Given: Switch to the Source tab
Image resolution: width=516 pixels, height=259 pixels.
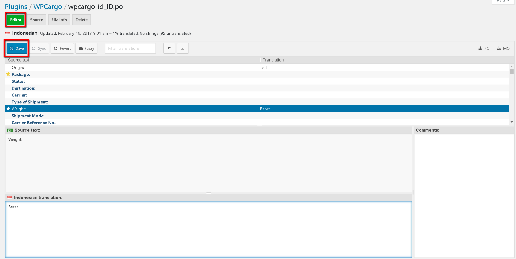Looking at the screenshot, I should [36, 20].
